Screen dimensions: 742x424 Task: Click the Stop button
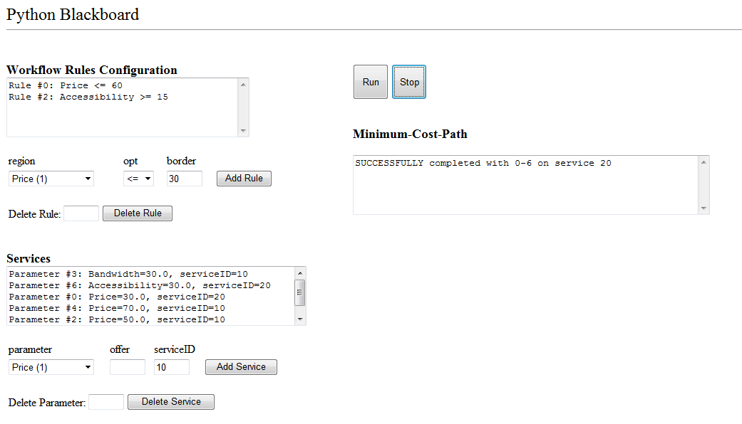(x=409, y=82)
